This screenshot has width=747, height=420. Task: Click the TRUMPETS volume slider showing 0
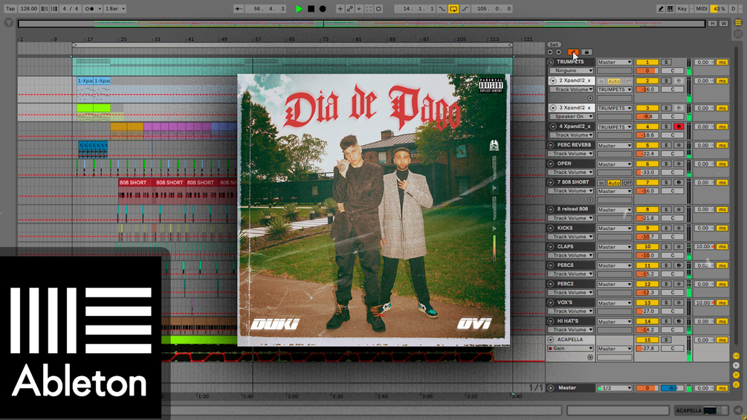point(647,71)
